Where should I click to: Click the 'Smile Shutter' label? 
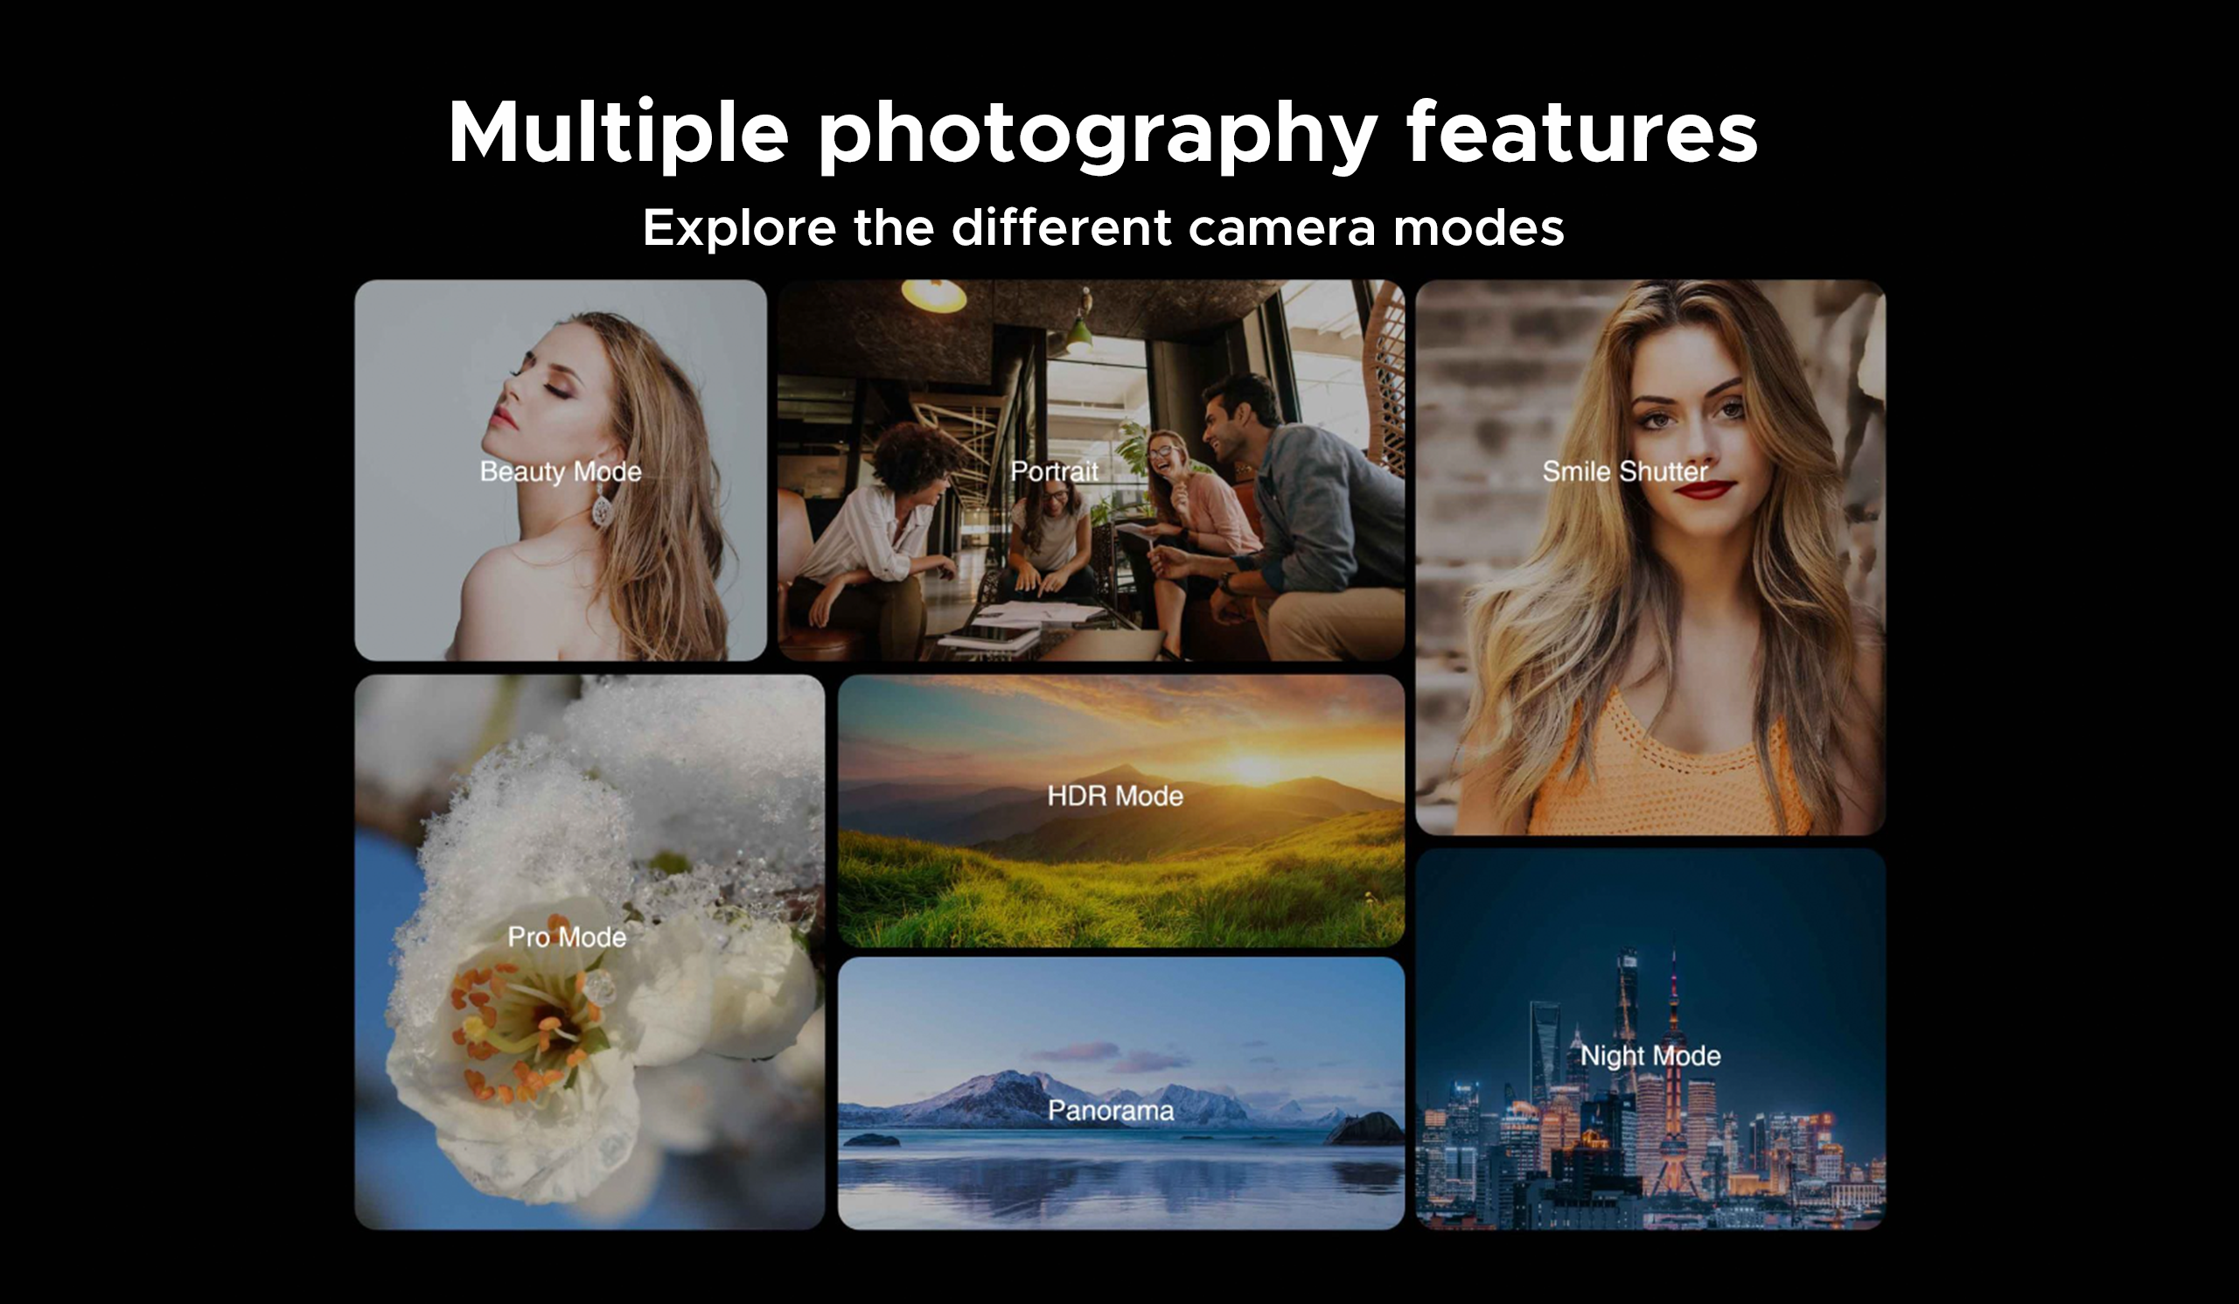(1625, 471)
